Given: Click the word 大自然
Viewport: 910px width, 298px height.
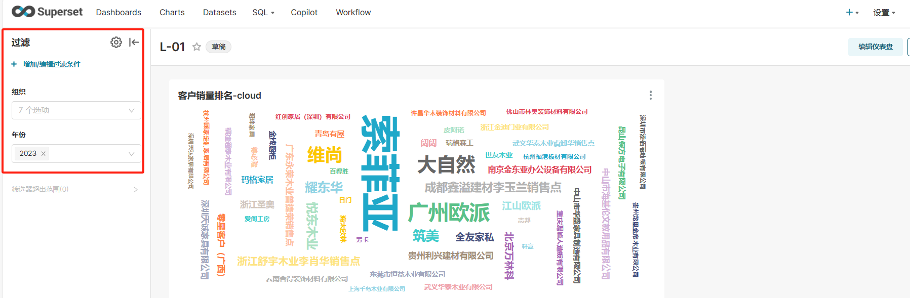Looking at the screenshot, I should click(x=447, y=164).
